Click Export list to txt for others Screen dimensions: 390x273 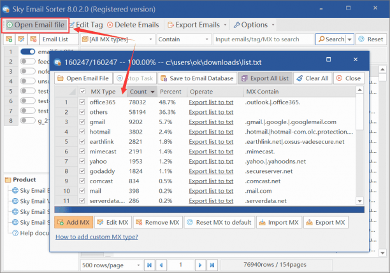click(x=211, y=112)
